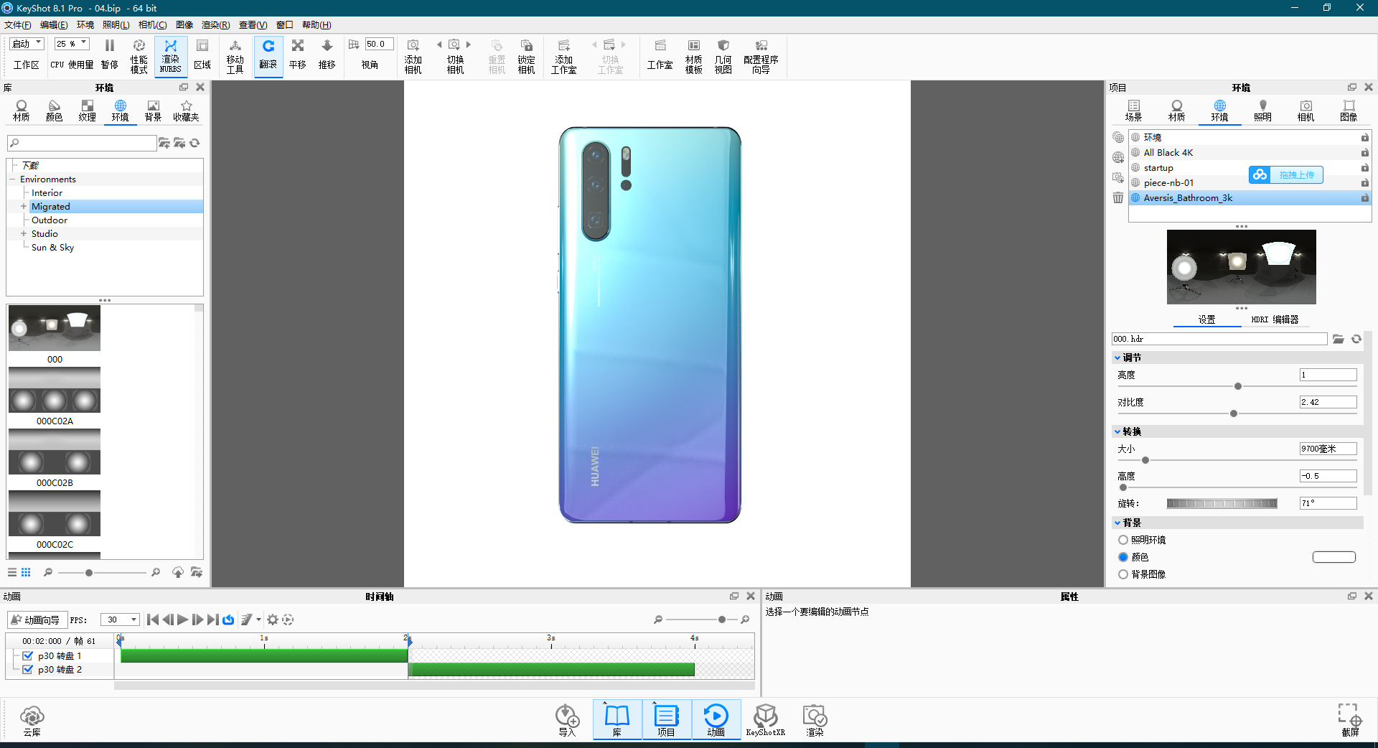This screenshot has height=748, width=1378.
Task: Open timeline settings gear icon
Action: pos(273,620)
